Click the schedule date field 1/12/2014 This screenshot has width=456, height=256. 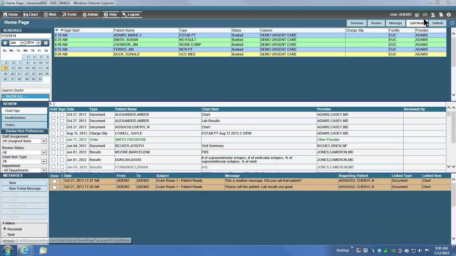(25, 36)
